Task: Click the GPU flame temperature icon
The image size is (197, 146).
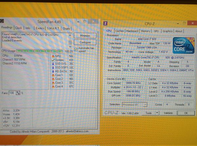Action: click(x=53, y=56)
